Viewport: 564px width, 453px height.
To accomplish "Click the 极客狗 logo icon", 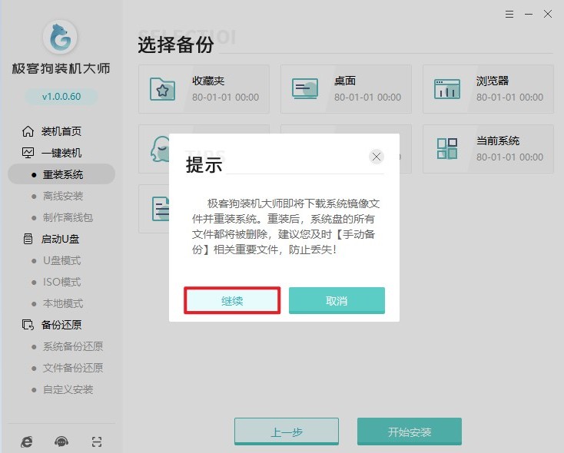I will point(60,37).
